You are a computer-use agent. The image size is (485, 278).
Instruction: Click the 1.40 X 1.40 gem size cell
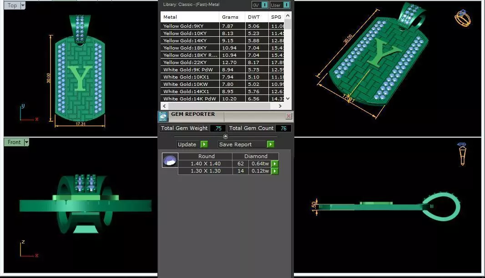click(205, 164)
